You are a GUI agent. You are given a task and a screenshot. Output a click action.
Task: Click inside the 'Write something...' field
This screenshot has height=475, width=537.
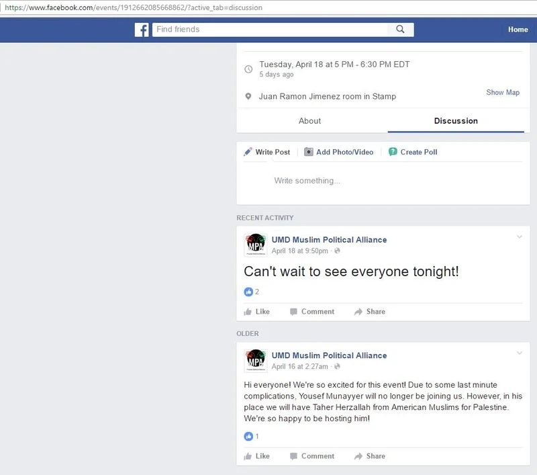(336, 180)
